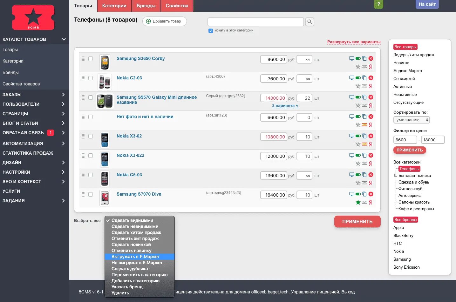Expand the SEO И КОНТЕКСТ section
This screenshot has width=456, height=302.
pyautogui.click(x=63, y=182)
